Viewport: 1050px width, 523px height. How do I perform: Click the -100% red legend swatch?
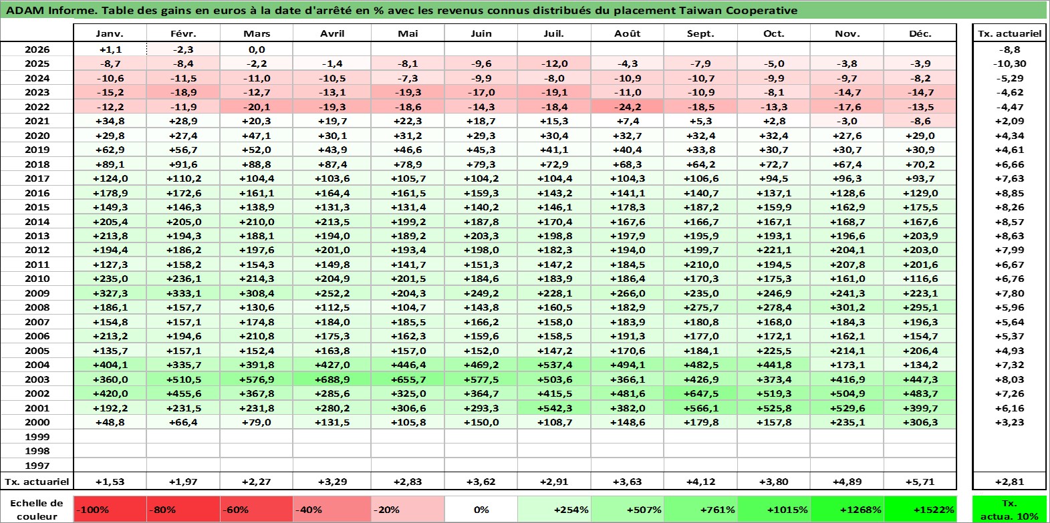(x=110, y=509)
